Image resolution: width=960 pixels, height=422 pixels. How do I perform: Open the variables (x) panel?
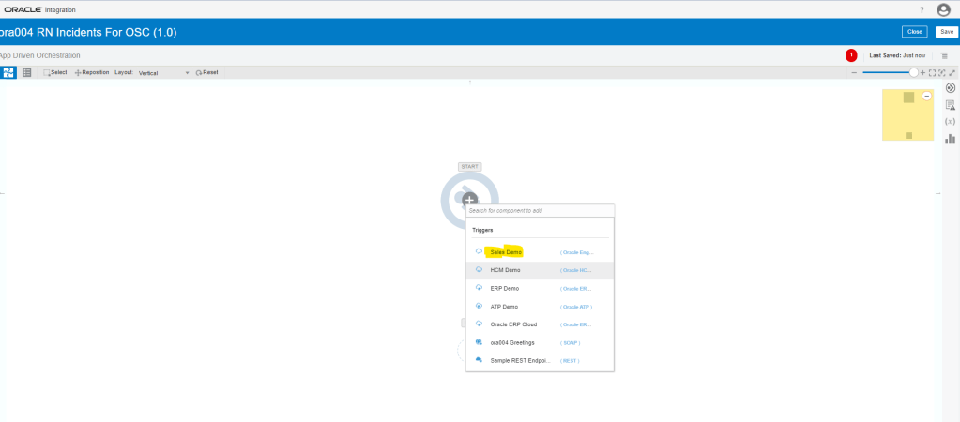950,122
